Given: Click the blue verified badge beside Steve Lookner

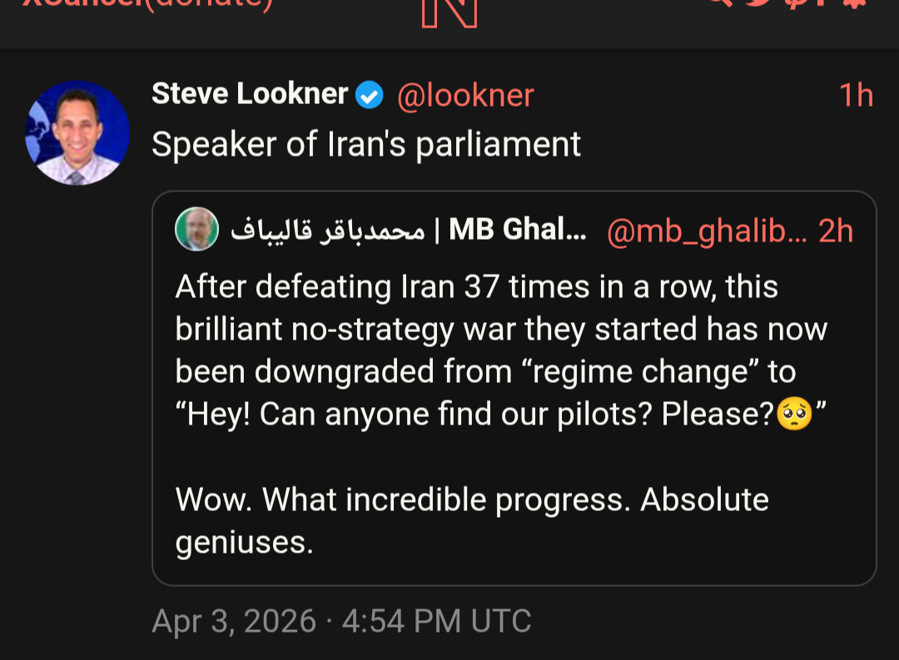Looking at the screenshot, I should click(x=370, y=96).
